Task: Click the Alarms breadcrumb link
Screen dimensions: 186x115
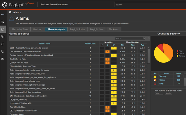Action: (17, 12)
